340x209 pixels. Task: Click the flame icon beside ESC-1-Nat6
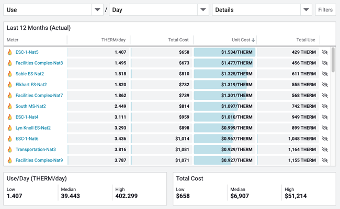pos(9,138)
